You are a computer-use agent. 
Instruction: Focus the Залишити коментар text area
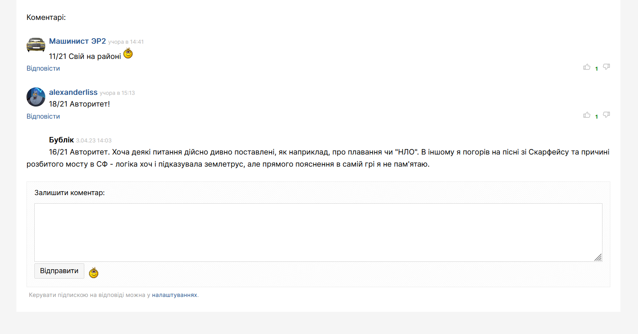pos(318,233)
